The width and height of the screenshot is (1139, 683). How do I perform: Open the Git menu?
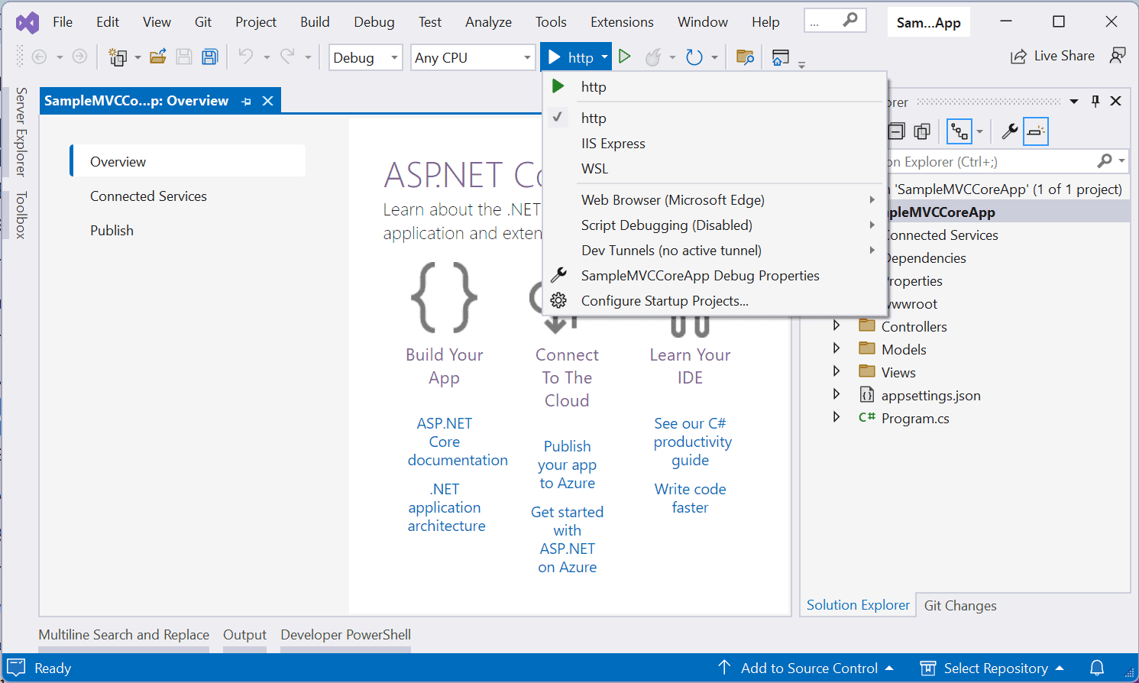point(202,21)
